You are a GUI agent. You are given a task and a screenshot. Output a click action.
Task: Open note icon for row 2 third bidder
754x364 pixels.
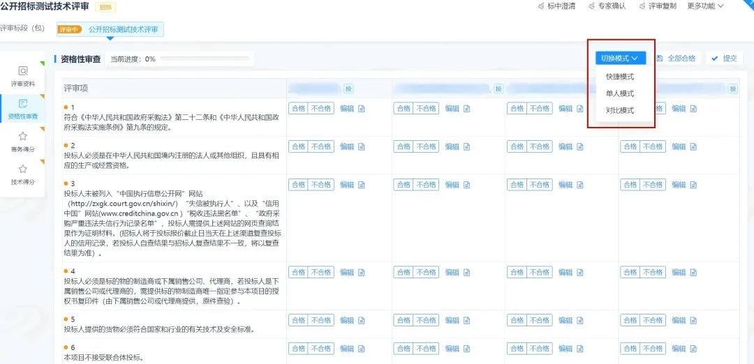click(580, 146)
